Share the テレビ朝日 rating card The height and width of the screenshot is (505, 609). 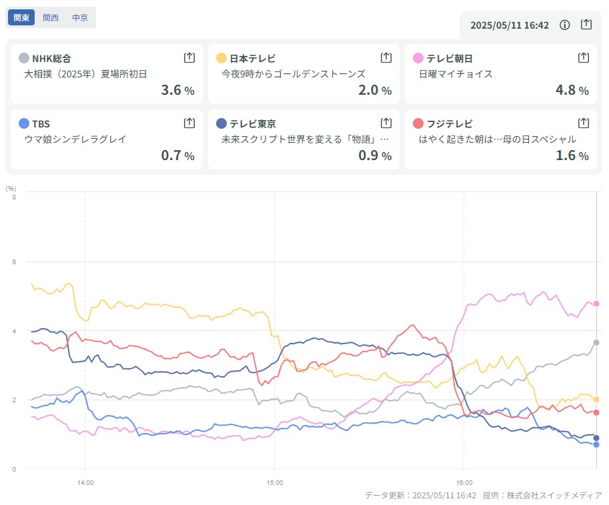coord(584,58)
